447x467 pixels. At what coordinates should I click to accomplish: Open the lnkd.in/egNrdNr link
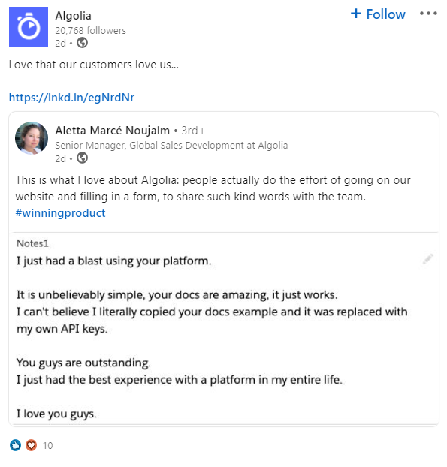(x=71, y=98)
